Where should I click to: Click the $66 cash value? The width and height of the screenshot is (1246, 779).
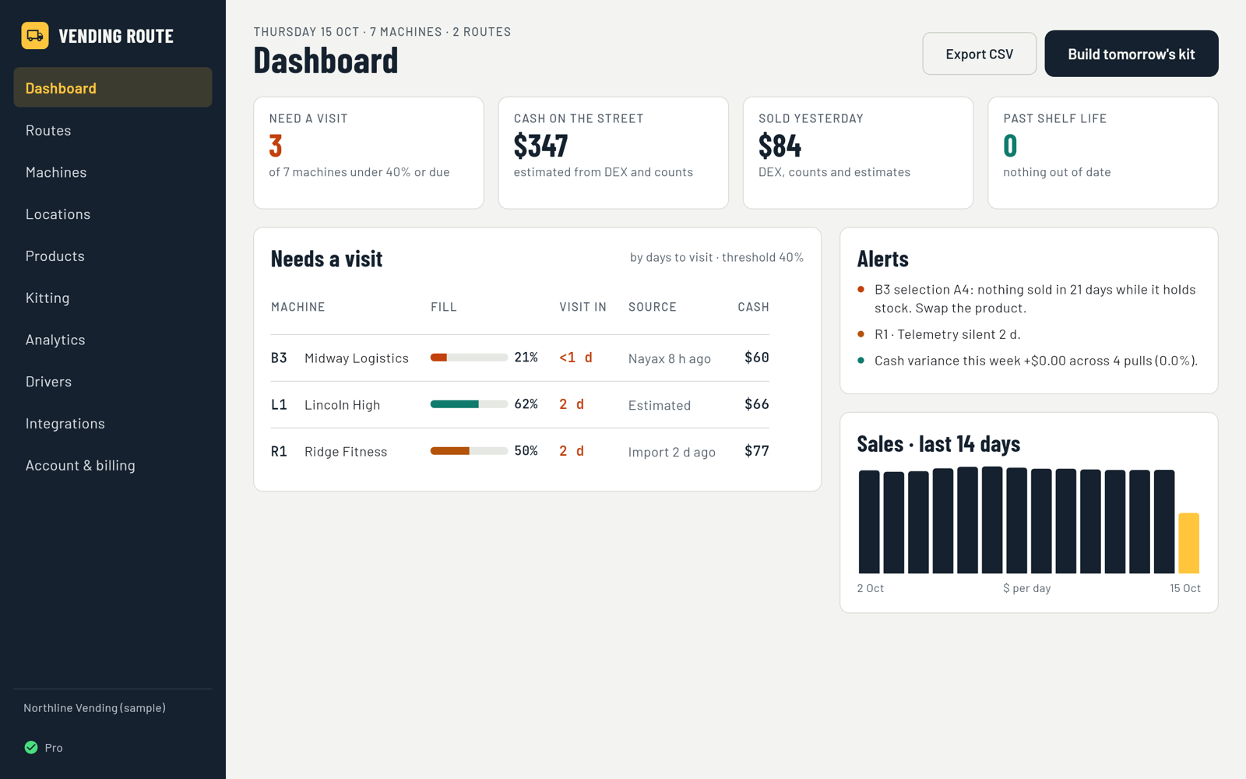756,404
